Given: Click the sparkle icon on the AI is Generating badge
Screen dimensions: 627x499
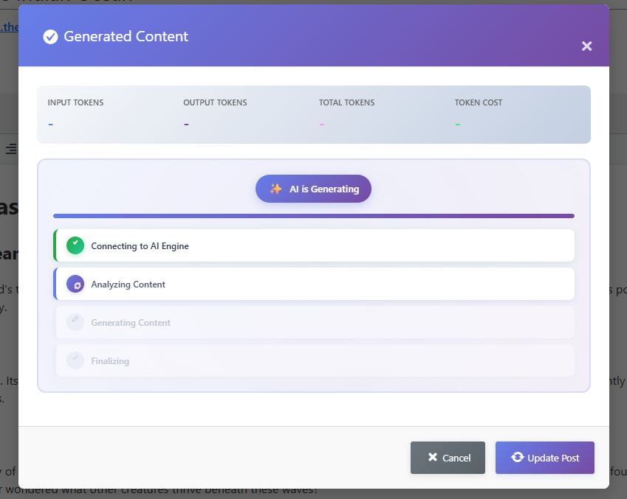Looking at the screenshot, I should click(x=276, y=189).
